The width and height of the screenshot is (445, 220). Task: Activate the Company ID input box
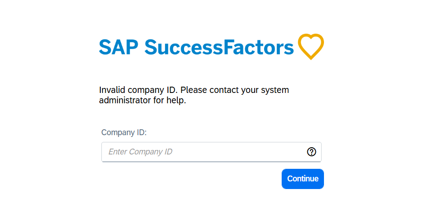[x=211, y=152]
